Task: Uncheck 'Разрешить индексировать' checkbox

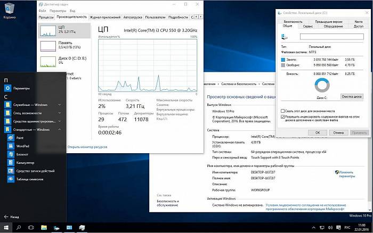Action: click(x=282, y=117)
